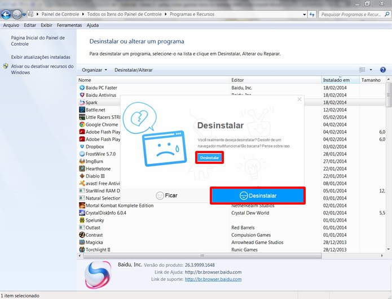392x299 pixels.
Task: Go back using the blue back arrow
Action: click(6, 15)
